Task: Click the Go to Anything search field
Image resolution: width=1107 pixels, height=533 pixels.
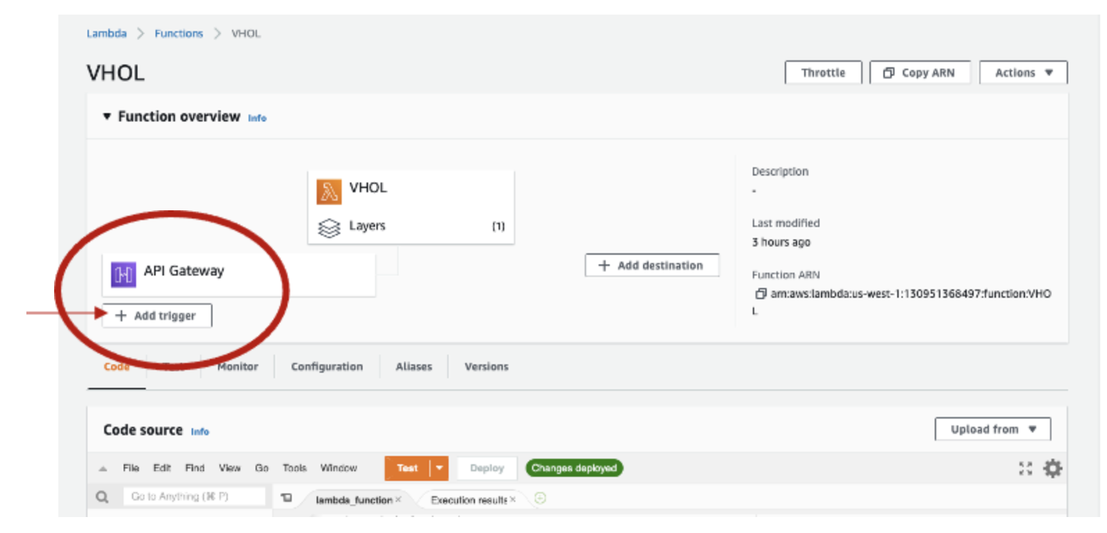Action: point(194,497)
